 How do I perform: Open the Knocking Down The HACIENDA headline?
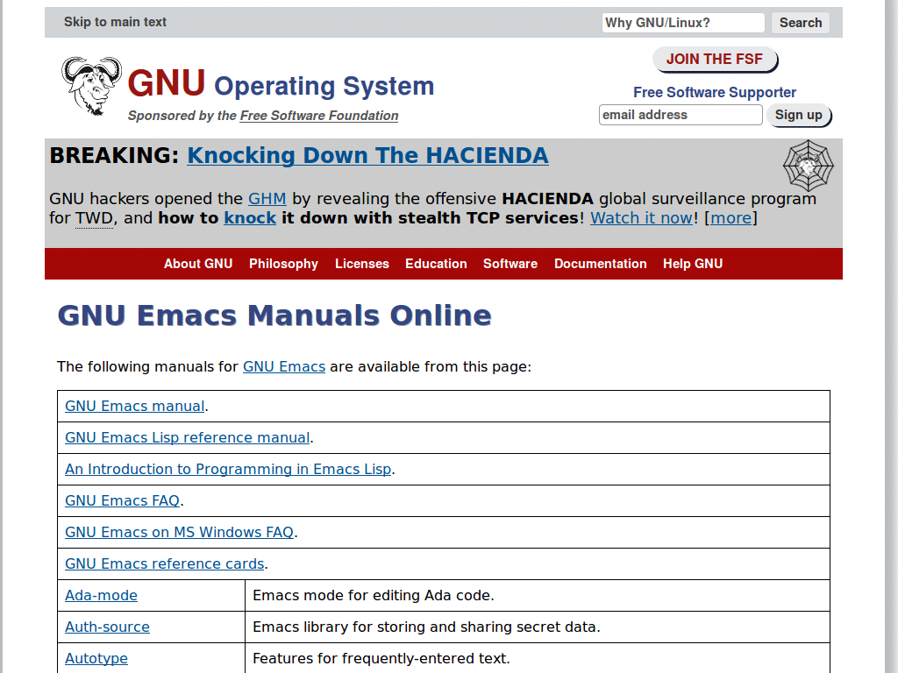tap(367, 155)
